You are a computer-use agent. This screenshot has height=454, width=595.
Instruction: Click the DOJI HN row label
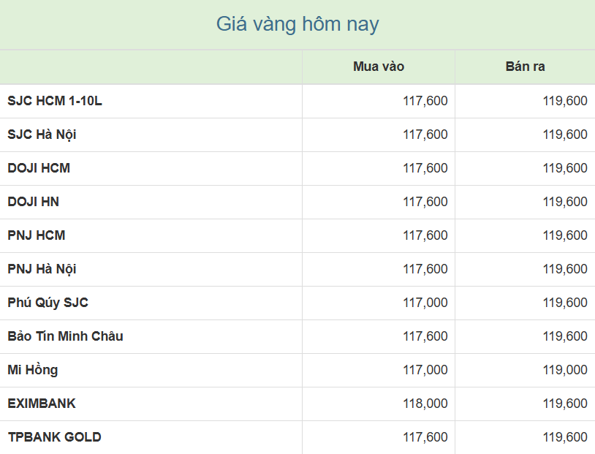coord(33,202)
